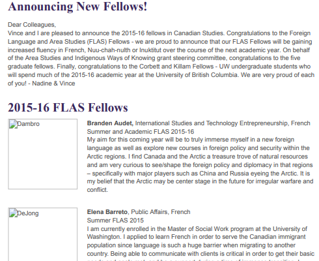
Task: Click the name Branden Audet
Action: click(110, 123)
